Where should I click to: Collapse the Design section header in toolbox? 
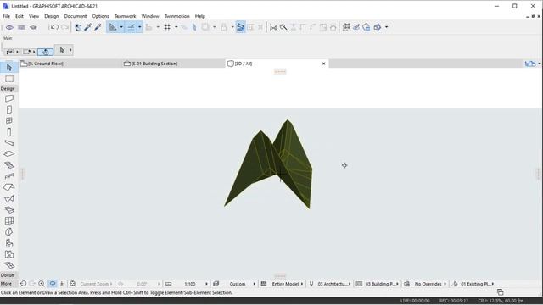pyautogui.click(x=8, y=88)
